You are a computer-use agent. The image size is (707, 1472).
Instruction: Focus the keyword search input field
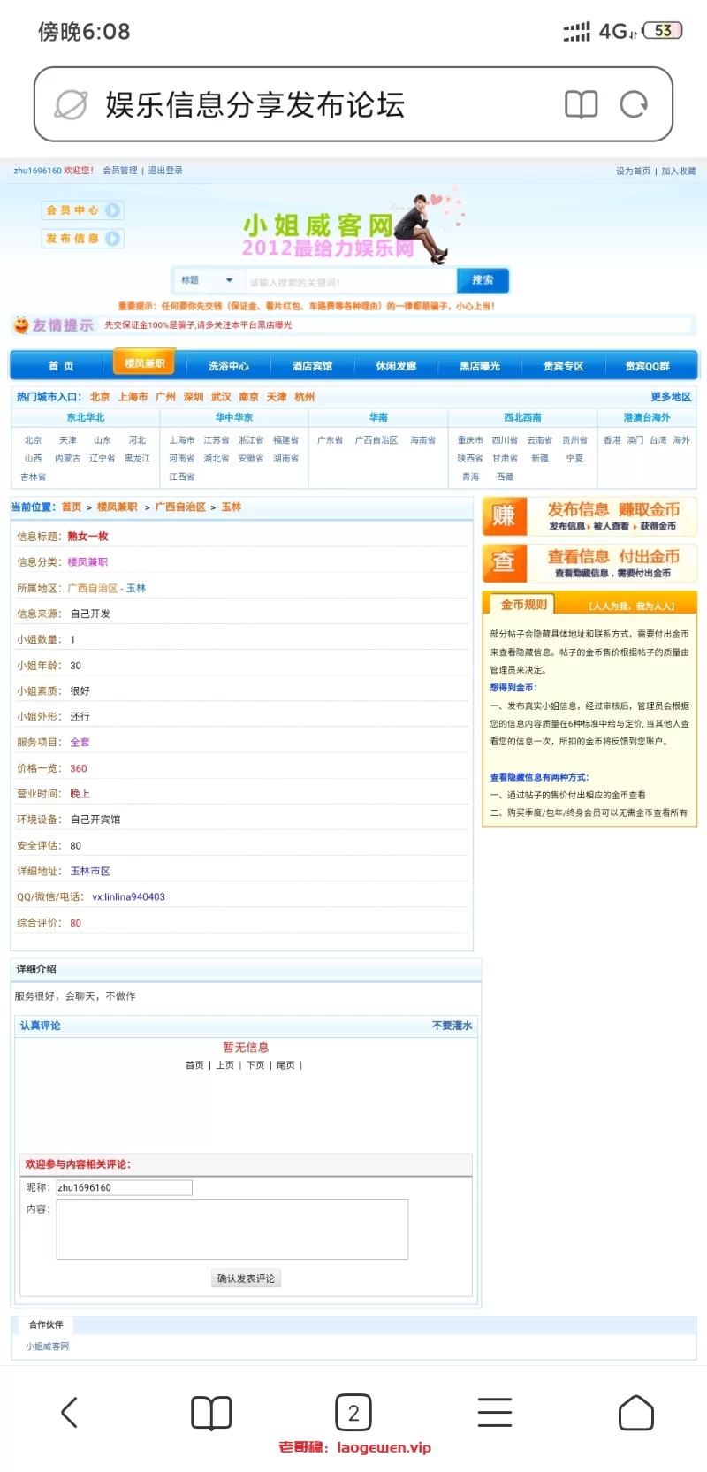point(349,282)
